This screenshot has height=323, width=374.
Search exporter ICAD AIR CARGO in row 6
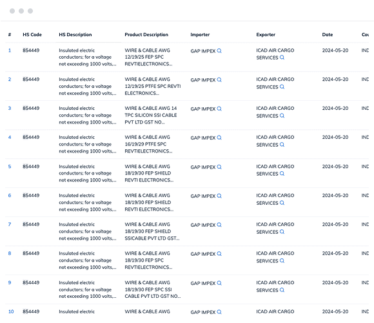click(282, 203)
